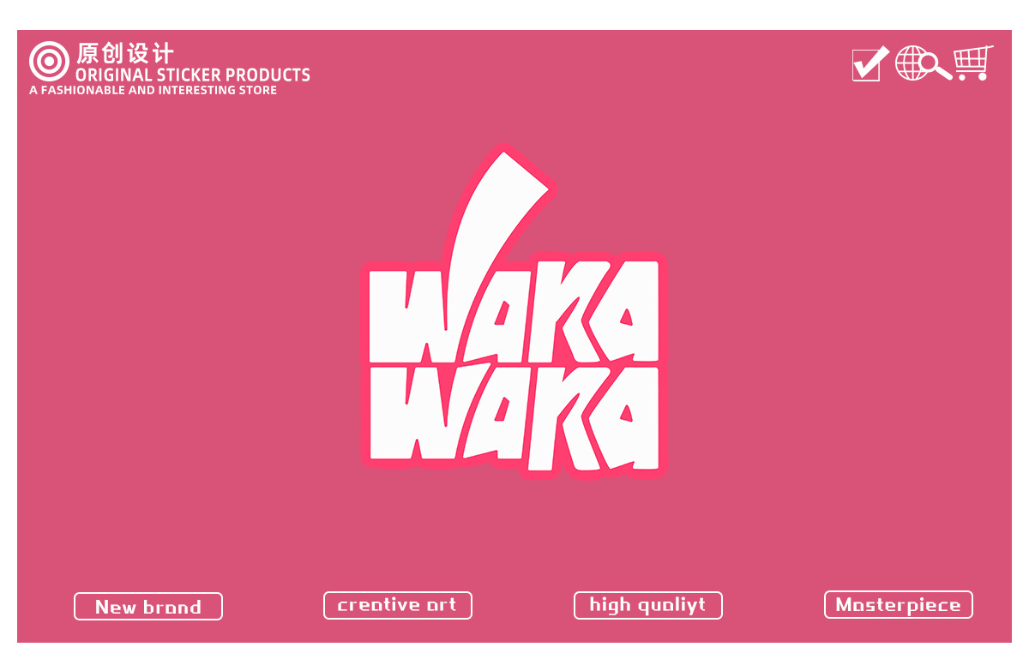The height and width of the screenshot is (659, 1029).
Task: Click ORIGINAL STICKER PRODUCTS heading text
Action: pos(193,75)
